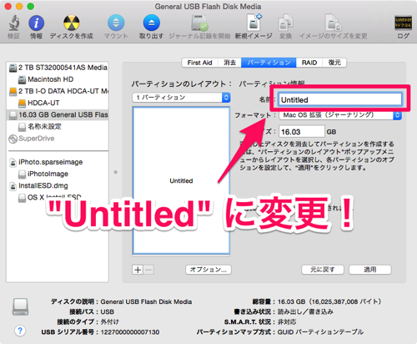The height and width of the screenshot is (344, 417).
Task: Select Macintosh HD volume
Action: coord(58,79)
